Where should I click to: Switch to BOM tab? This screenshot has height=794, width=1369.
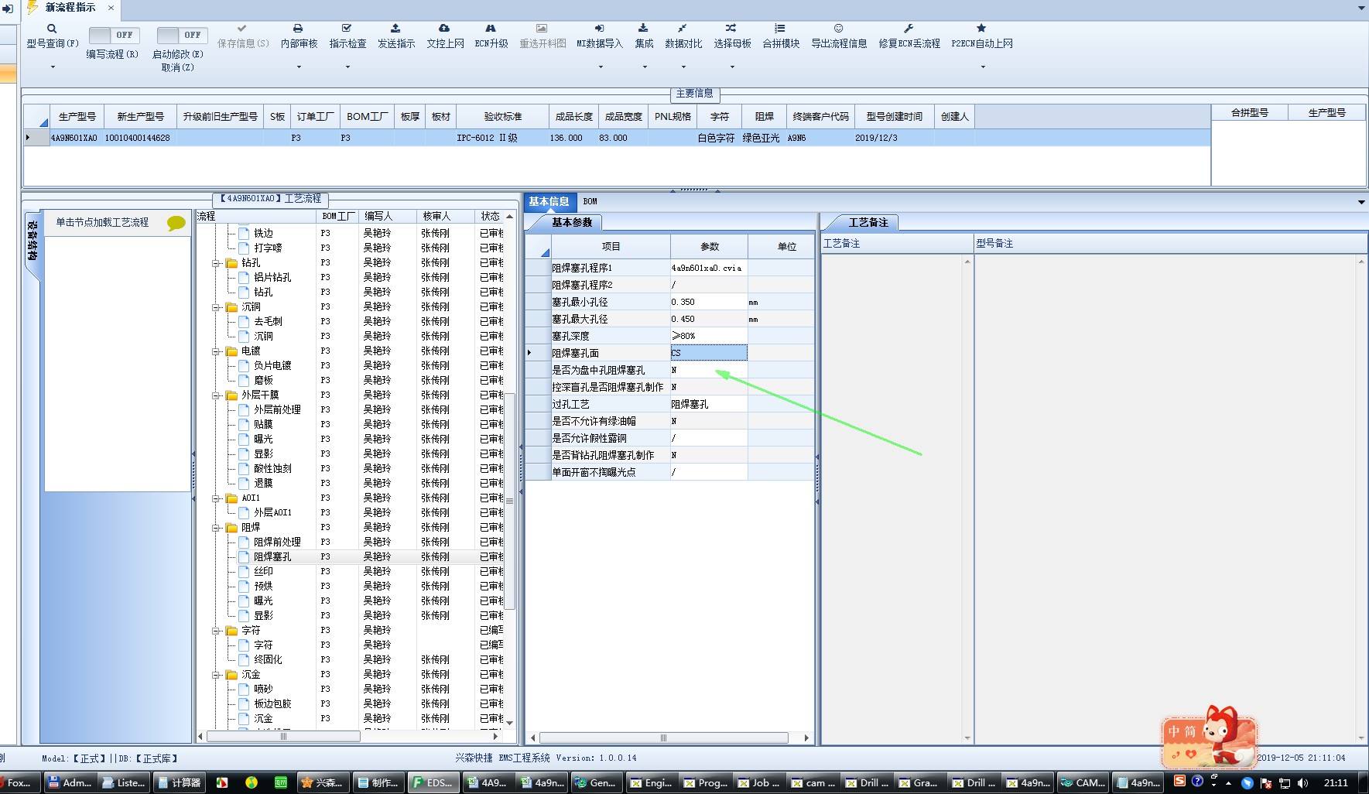point(590,201)
